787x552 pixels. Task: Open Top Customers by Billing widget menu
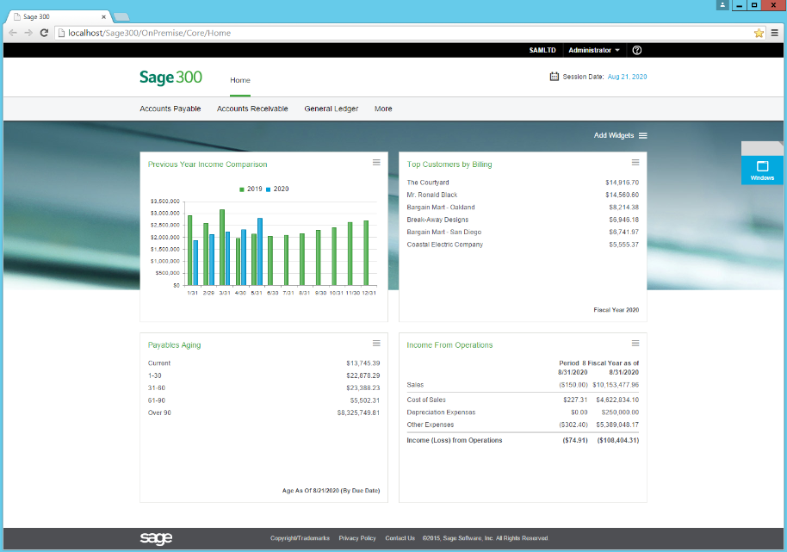pyautogui.click(x=635, y=163)
